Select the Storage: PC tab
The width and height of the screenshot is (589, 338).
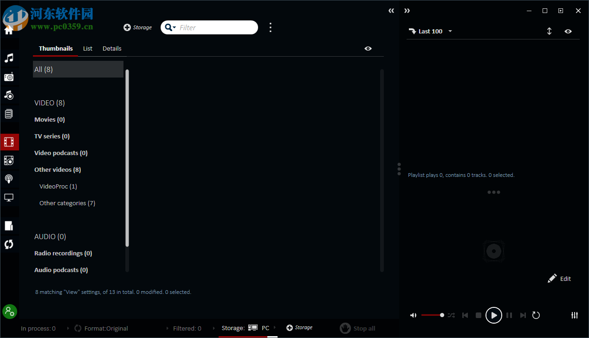246,328
